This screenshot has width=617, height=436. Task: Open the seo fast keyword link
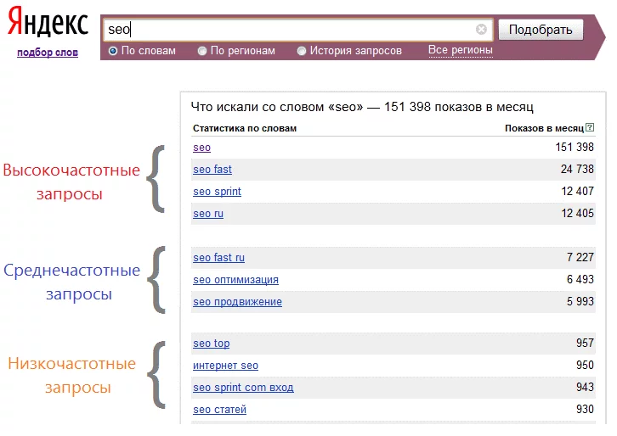pyautogui.click(x=212, y=170)
